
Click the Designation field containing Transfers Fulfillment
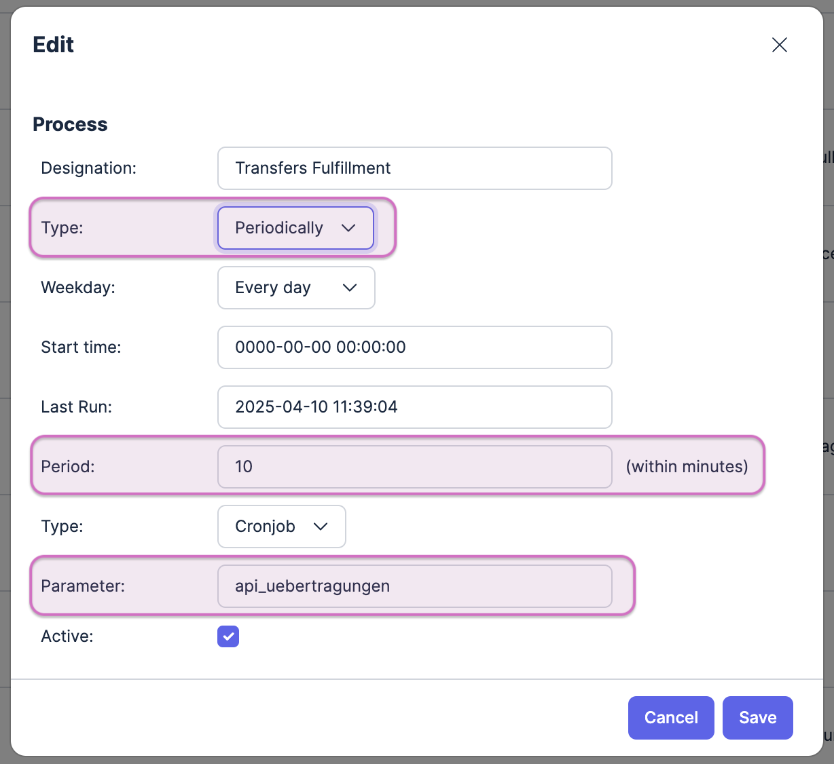414,168
